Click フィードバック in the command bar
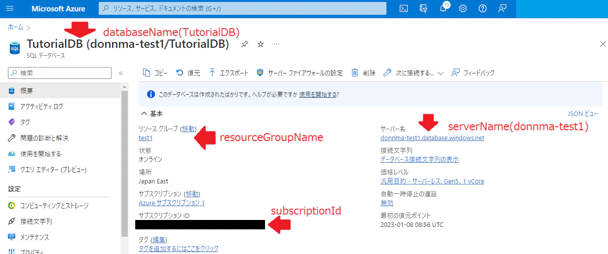The width and height of the screenshot is (608, 254). point(473,73)
